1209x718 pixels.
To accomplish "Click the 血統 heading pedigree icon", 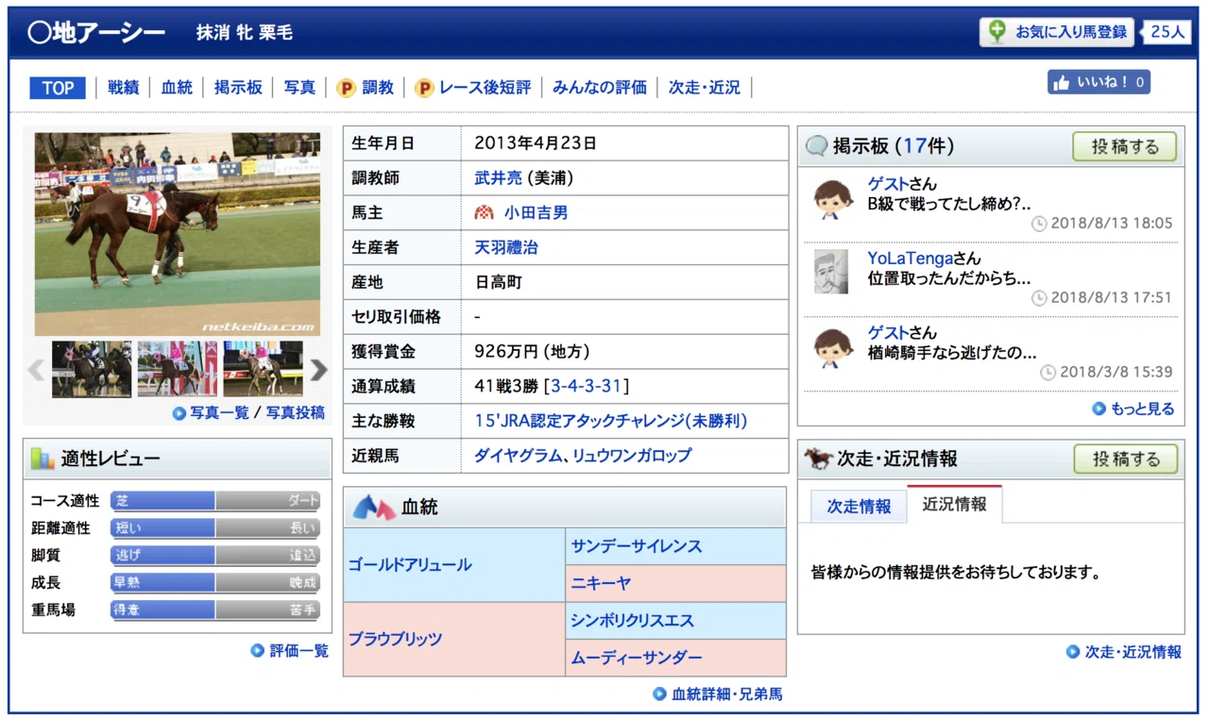I will tap(374, 509).
